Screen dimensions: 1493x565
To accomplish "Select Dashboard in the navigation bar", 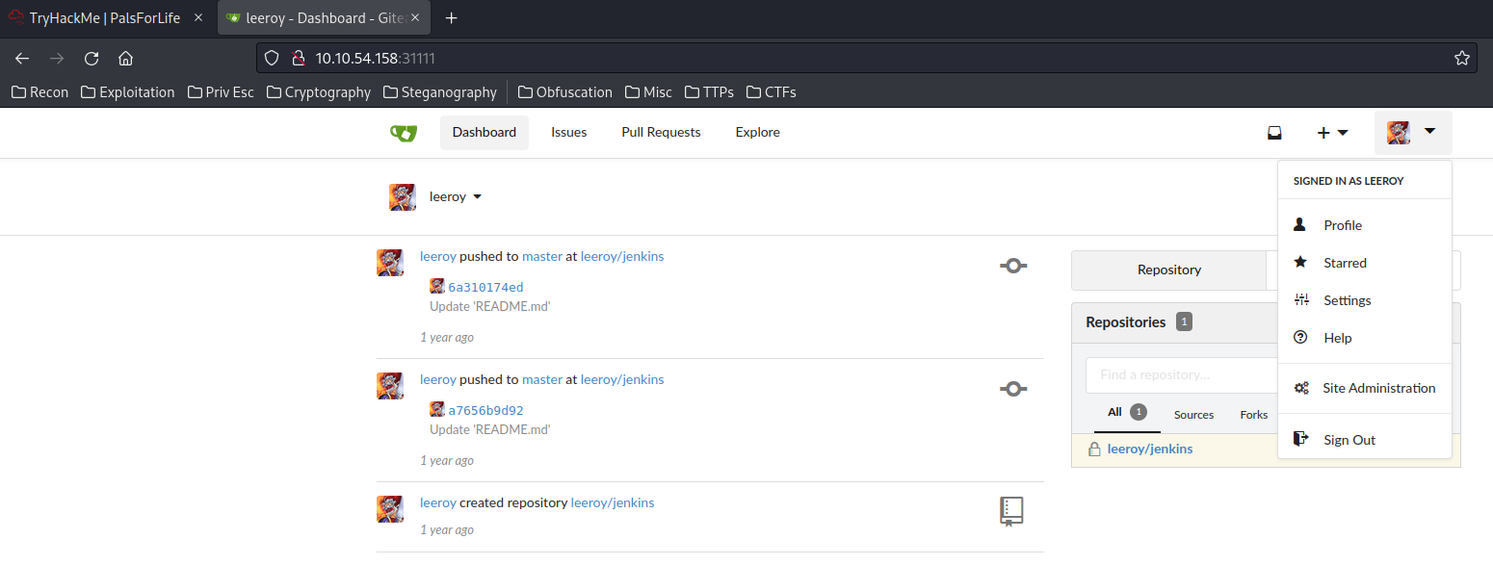I will click(485, 133).
